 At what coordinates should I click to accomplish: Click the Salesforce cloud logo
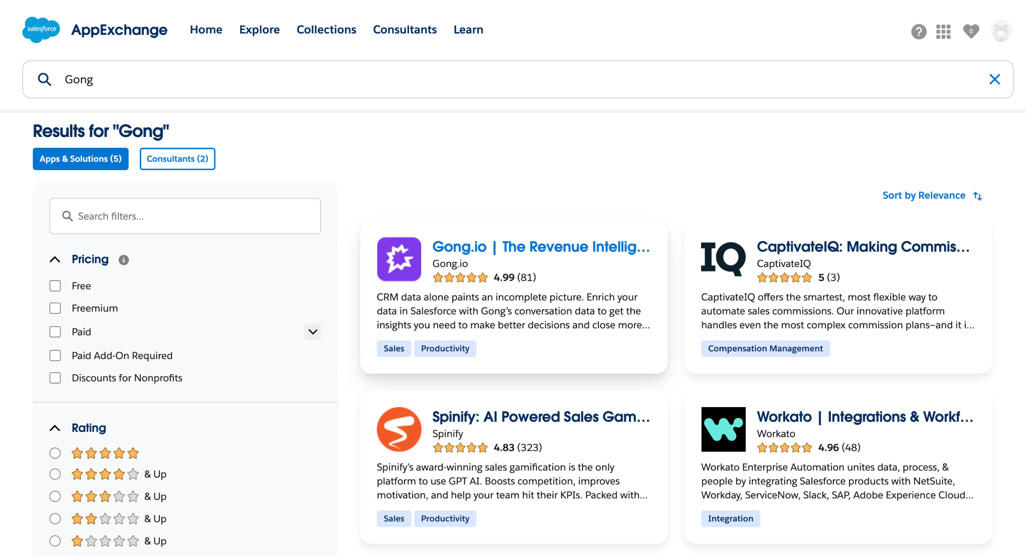pos(41,30)
